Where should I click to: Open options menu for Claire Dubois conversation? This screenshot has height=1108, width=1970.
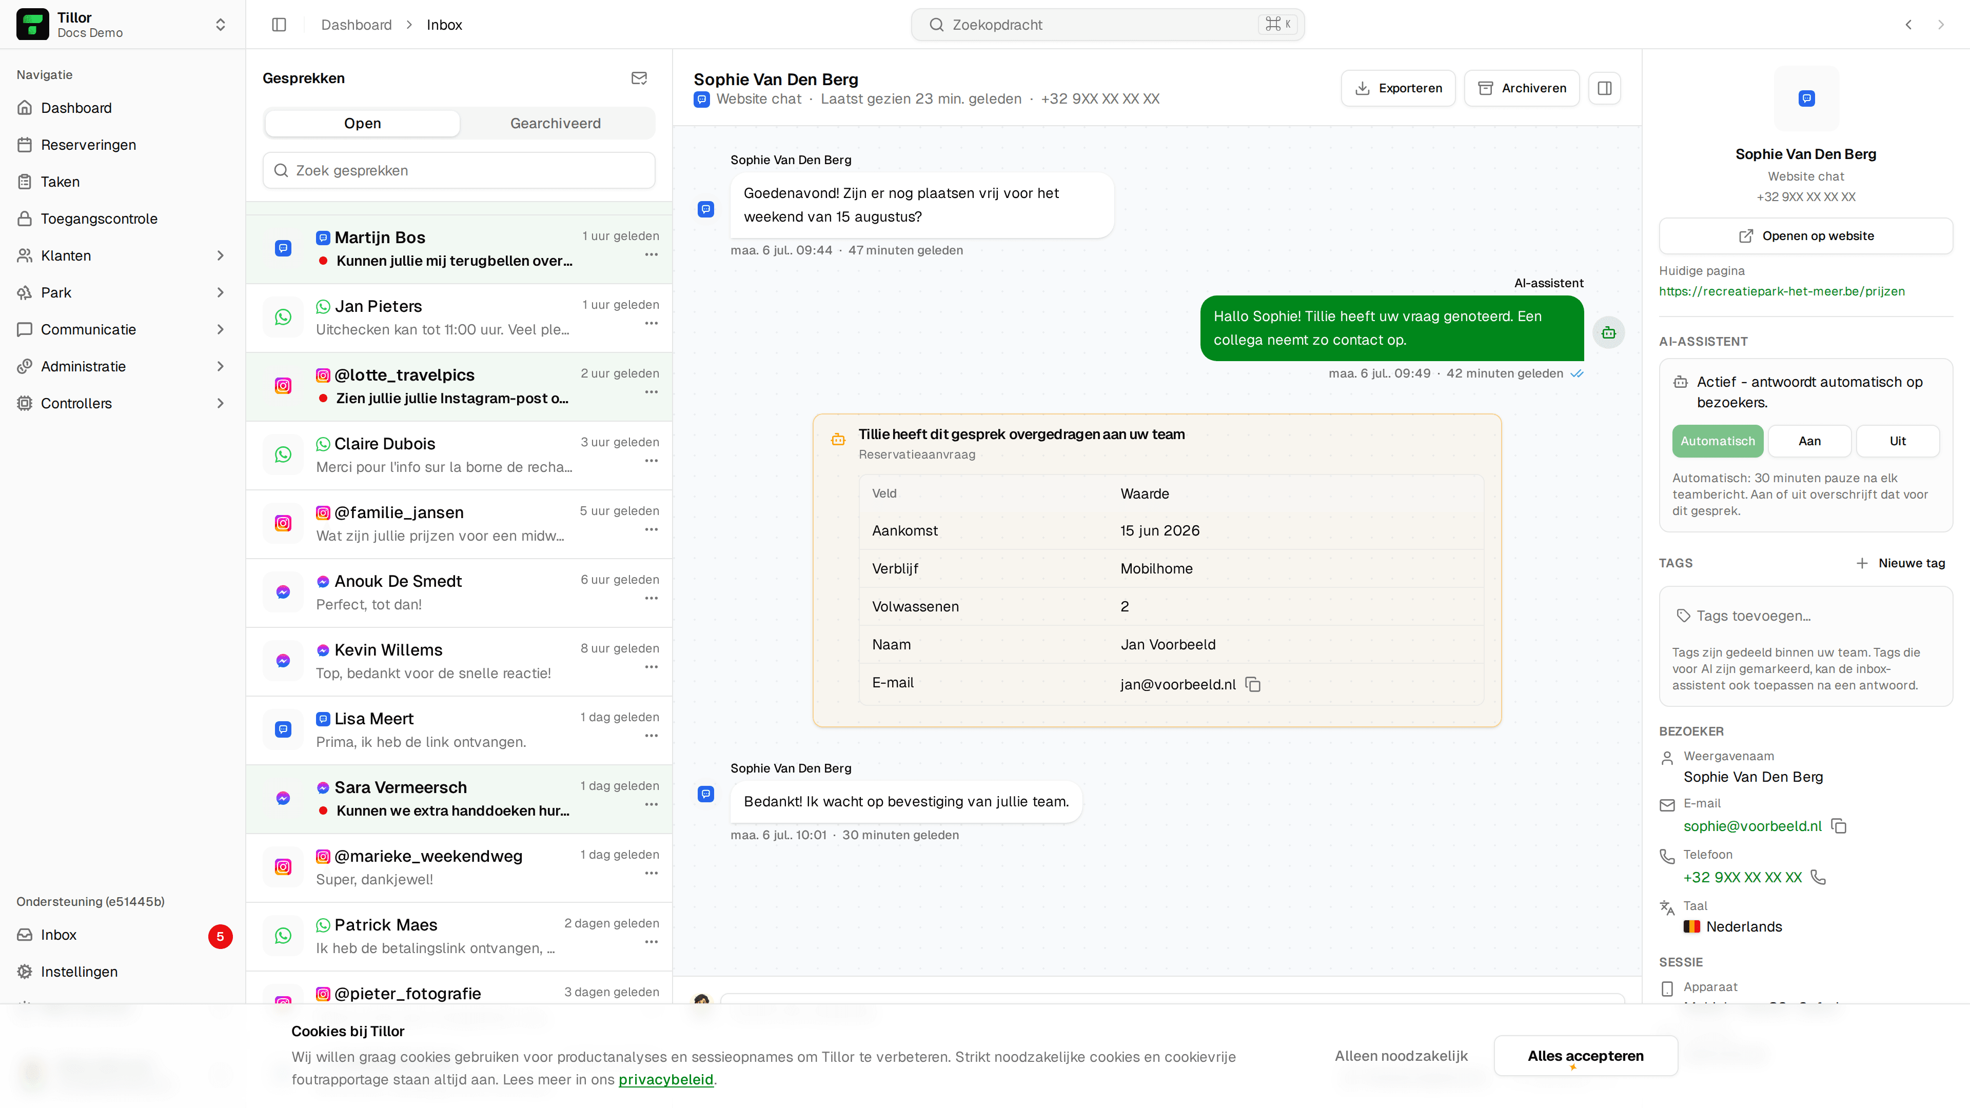pos(651,461)
